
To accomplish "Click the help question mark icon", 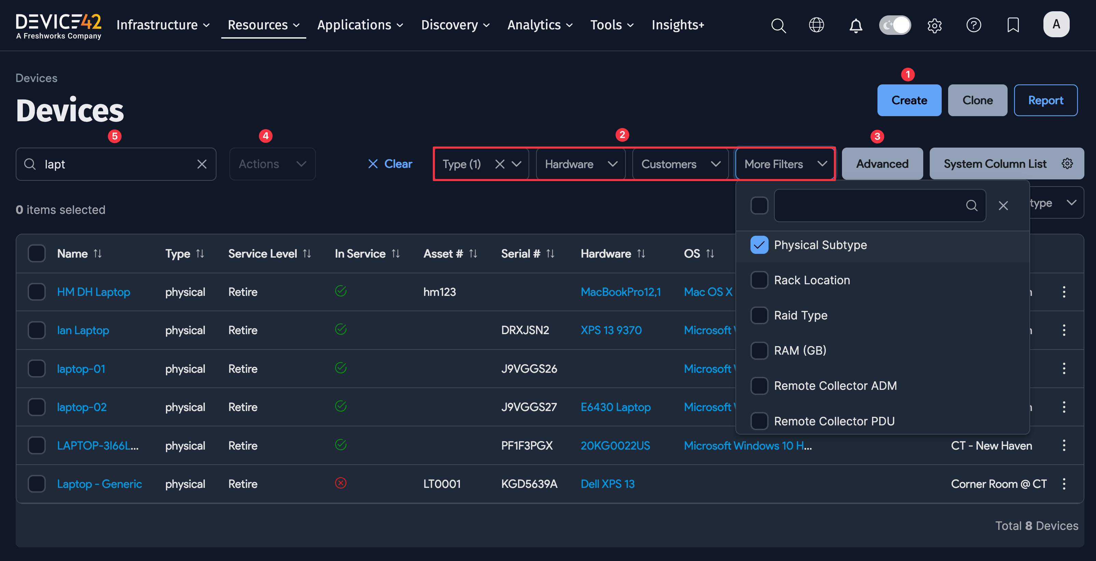I will pyautogui.click(x=974, y=26).
